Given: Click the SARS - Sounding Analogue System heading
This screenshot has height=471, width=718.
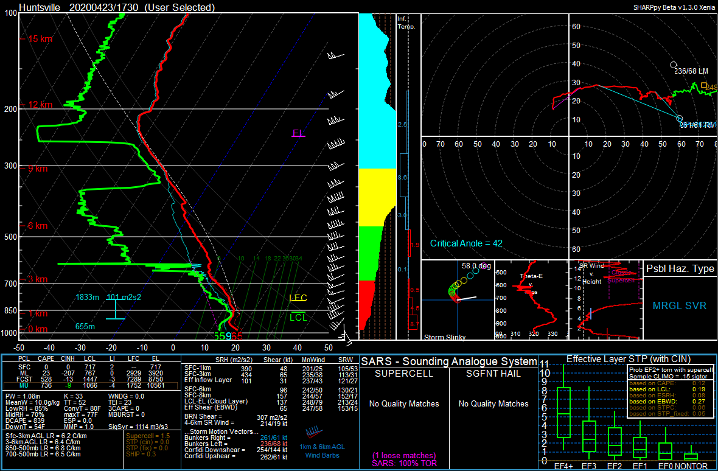Looking at the screenshot, I should pos(449,360).
